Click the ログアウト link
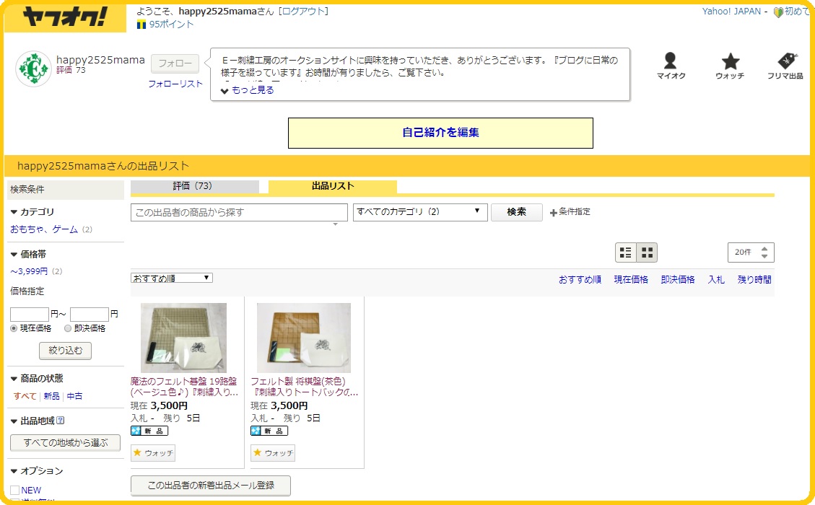815x505 pixels. point(304,12)
